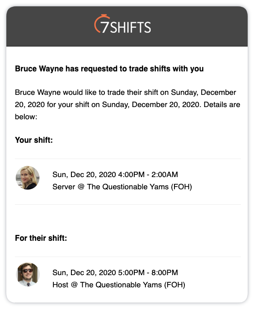Click '(FOH)' in the Server shift row
Image resolution: width=254 pixels, height=309 pixels.
click(x=181, y=187)
